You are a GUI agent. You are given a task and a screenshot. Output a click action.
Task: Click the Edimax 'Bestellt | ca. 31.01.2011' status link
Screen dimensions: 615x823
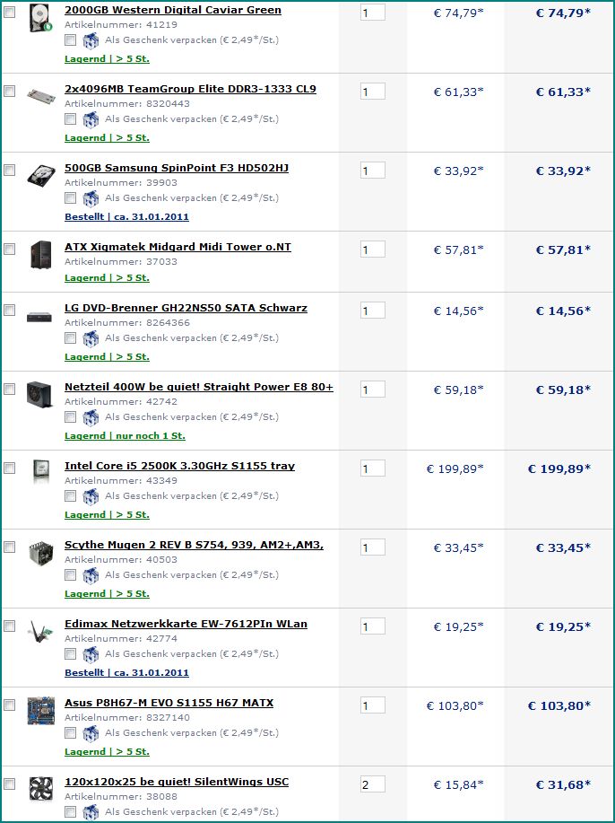[x=126, y=672]
